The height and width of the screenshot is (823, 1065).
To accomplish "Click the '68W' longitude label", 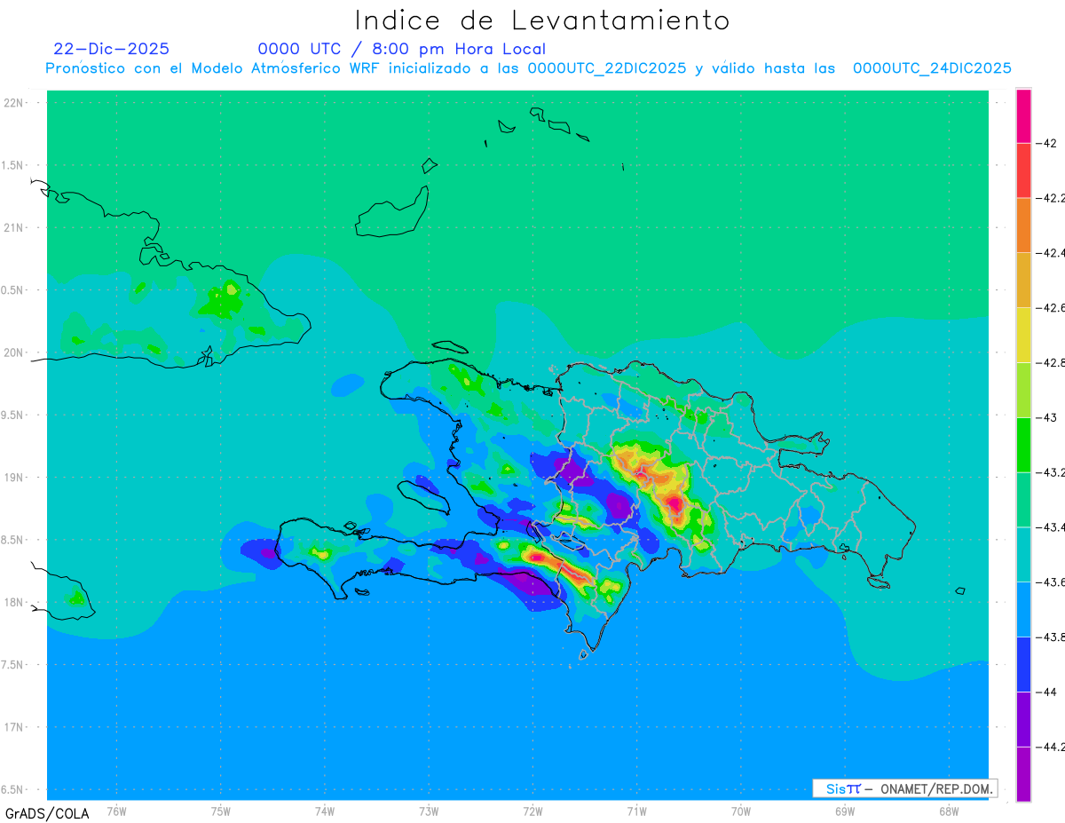I will (949, 812).
